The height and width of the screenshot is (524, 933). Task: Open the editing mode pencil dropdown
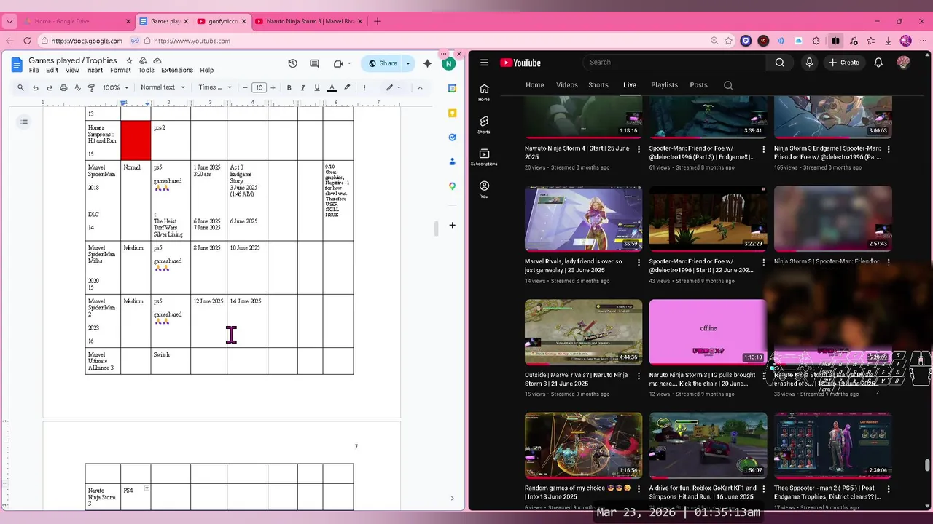(x=394, y=87)
